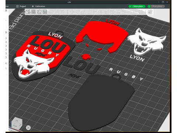Image resolution: width=177 pixels, height=133 pixels.
Task: Maximize the slicer window
Action: pos(163,2)
